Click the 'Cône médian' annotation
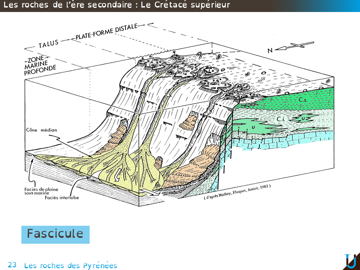 click(x=41, y=130)
